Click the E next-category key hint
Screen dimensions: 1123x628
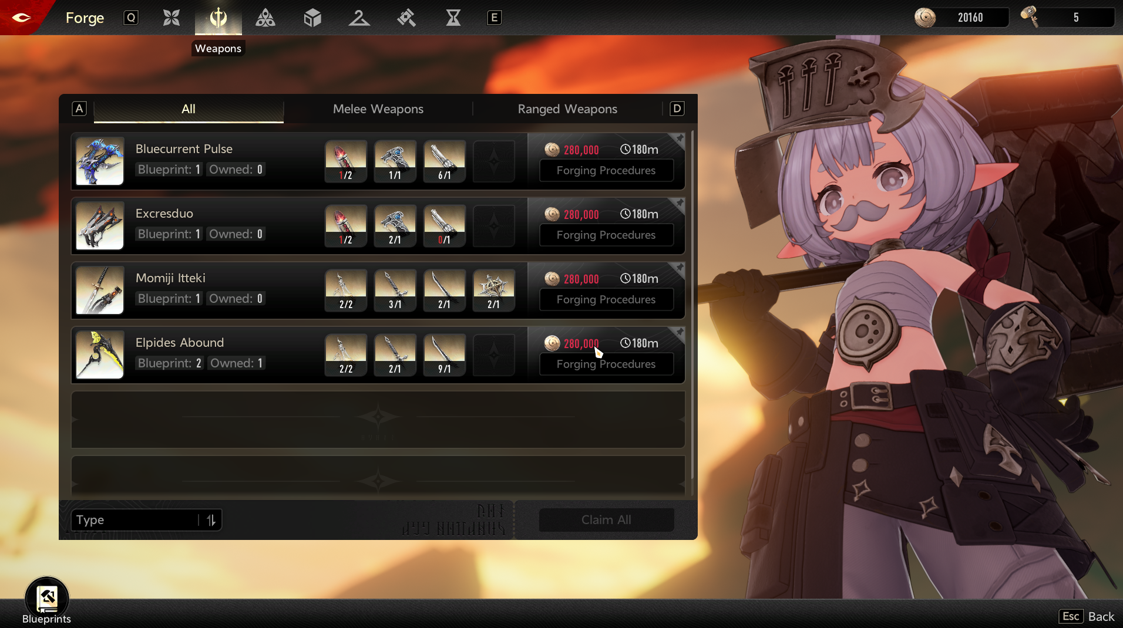495,18
